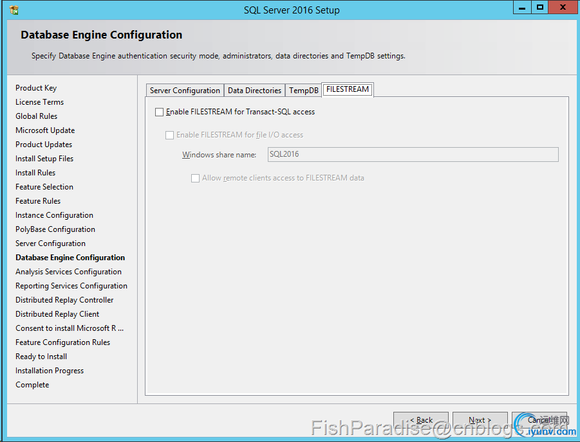The image size is (580, 442).
Task: Click the Install Setup Files step
Action: (44, 159)
